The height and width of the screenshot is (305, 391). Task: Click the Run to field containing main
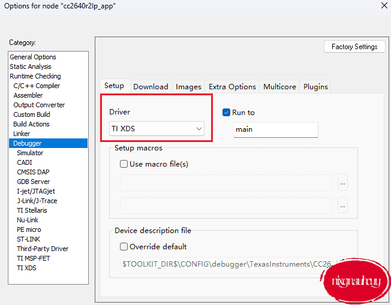point(275,129)
